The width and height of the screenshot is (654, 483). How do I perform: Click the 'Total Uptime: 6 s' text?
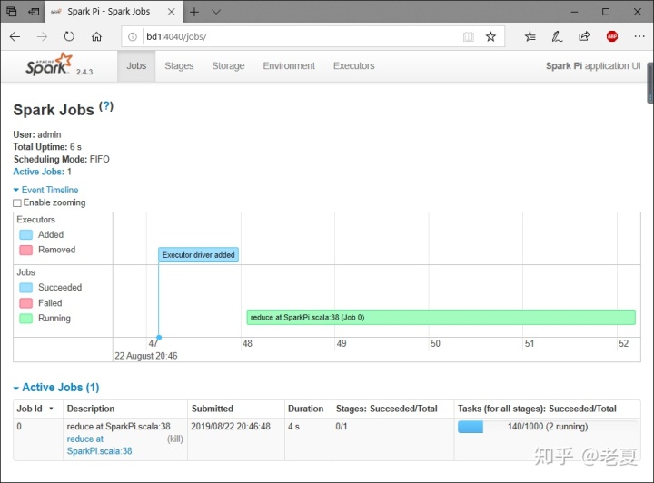(47, 147)
